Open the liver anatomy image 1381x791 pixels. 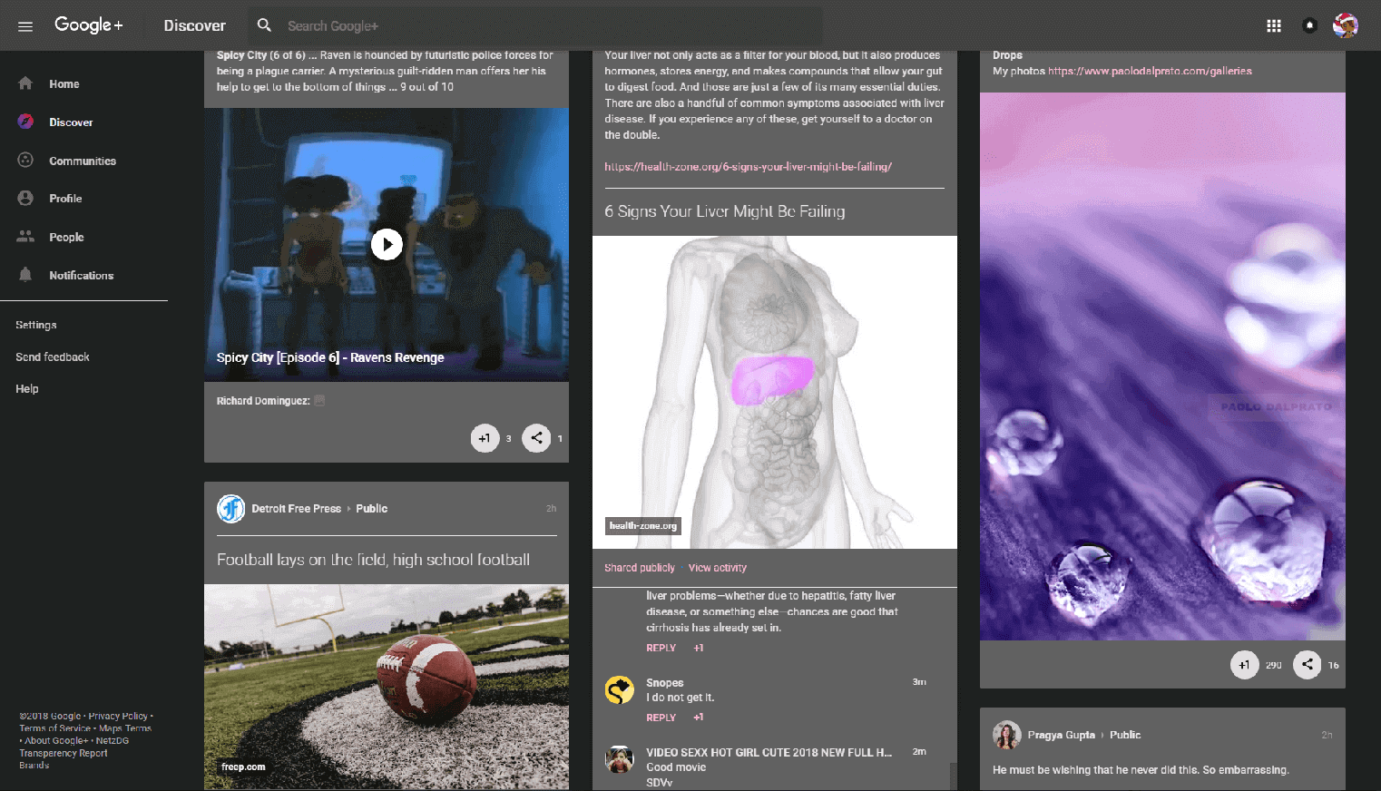(775, 392)
